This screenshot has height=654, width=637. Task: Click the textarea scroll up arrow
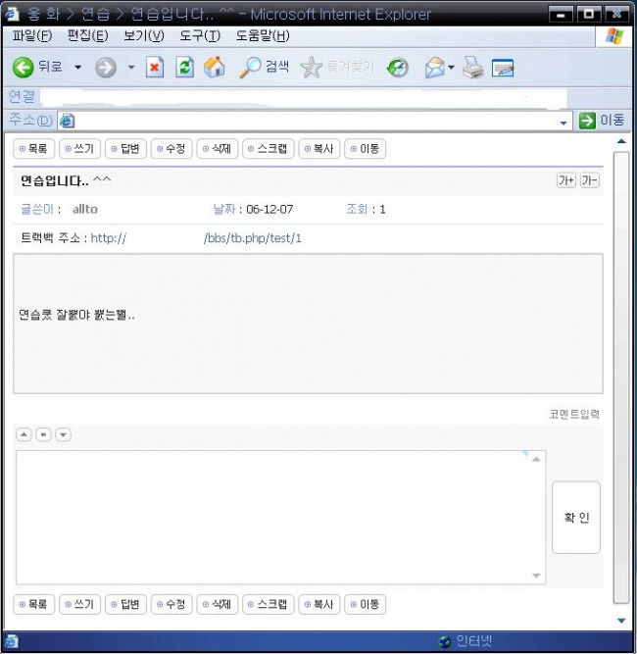pyautogui.click(x=536, y=459)
